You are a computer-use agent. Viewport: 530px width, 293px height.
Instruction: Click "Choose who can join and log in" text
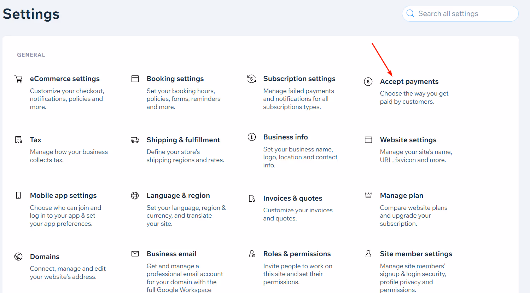65,216
